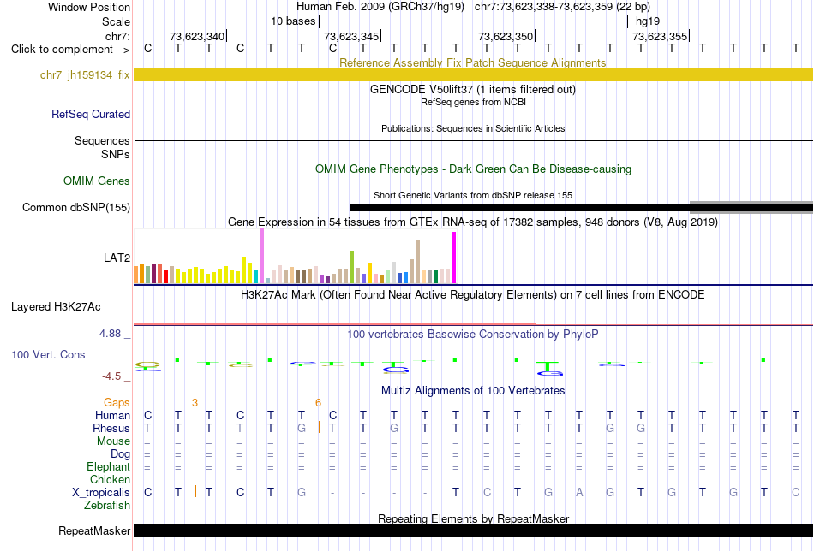Select the Chicken species label
This screenshot has height=551, width=814.
(110, 479)
